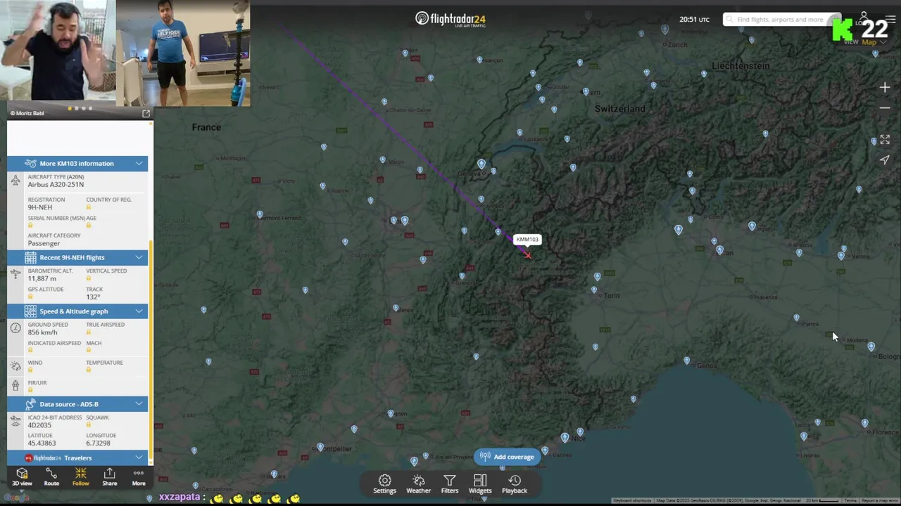This screenshot has height=506, width=901.
Task: Open map Settings
Action: (x=384, y=484)
